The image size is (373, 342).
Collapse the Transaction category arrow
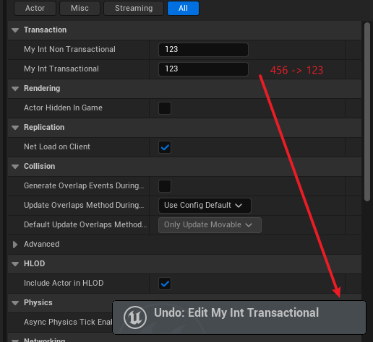(15, 30)
